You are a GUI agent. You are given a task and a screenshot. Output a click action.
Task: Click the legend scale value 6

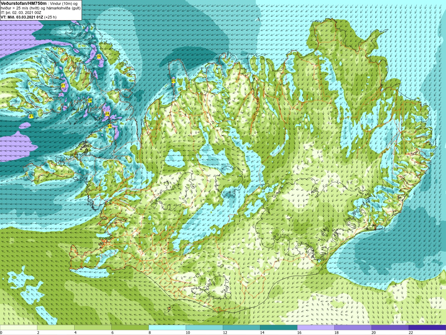[x=113, y=333]
